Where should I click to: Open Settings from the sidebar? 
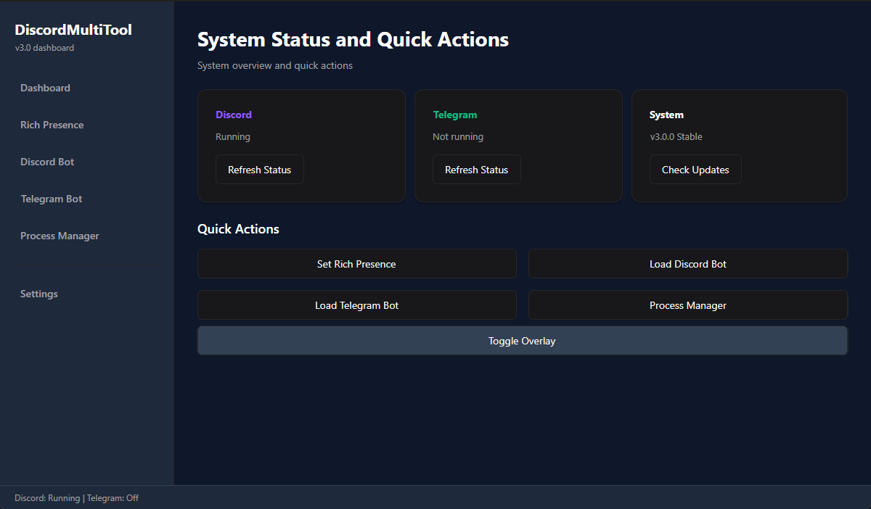pos(39,294)
